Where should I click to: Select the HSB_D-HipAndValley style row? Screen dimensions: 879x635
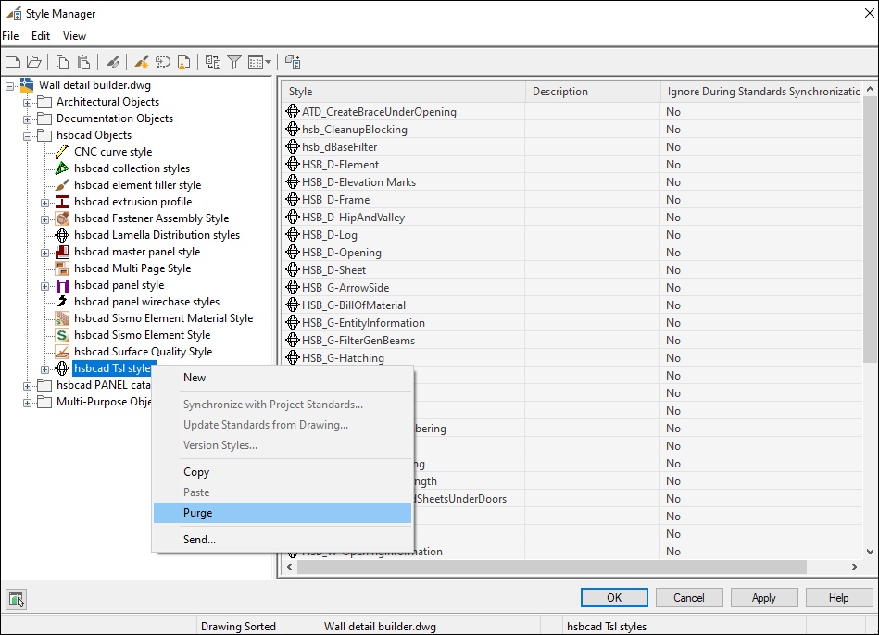[x=571, y=218]
